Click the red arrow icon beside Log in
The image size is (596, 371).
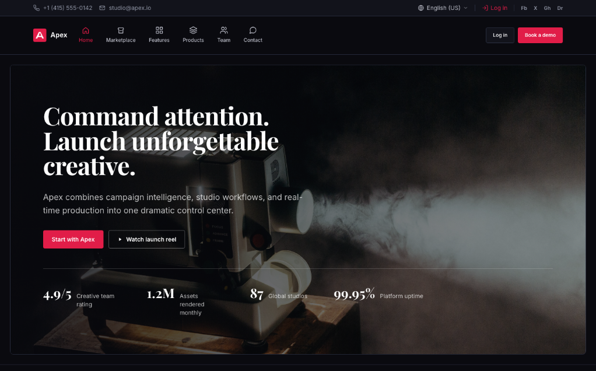485,8
